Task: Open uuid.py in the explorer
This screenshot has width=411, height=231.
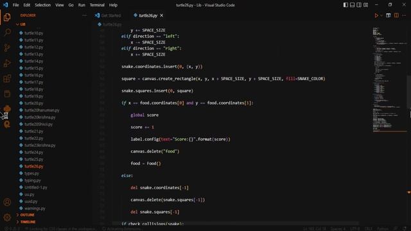Action: tap(31, 201)
